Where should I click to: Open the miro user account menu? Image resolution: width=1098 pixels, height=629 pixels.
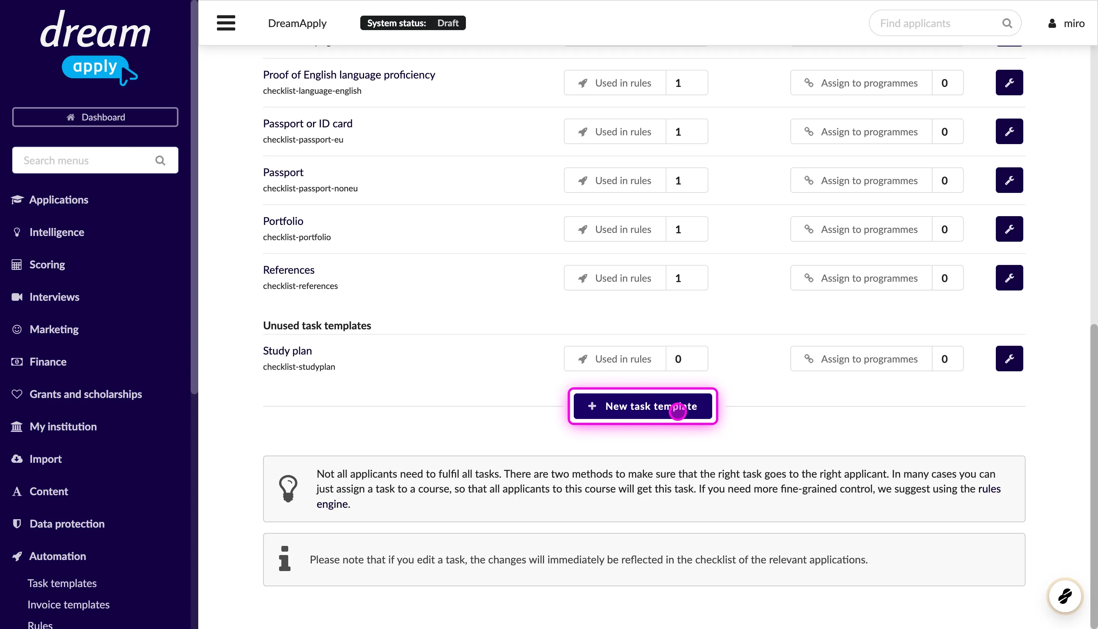(x=1066, y=23)
